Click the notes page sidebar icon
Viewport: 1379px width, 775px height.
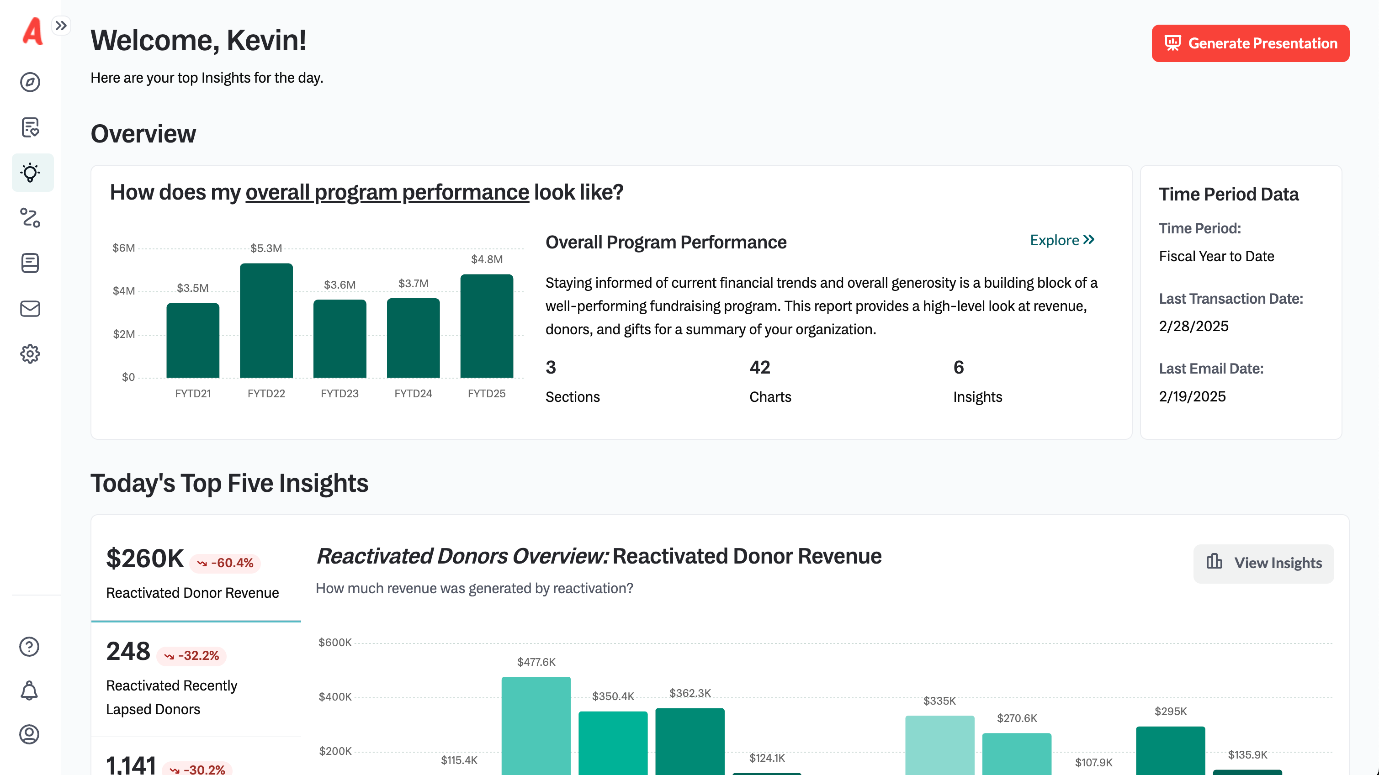(x=30, y=264)
